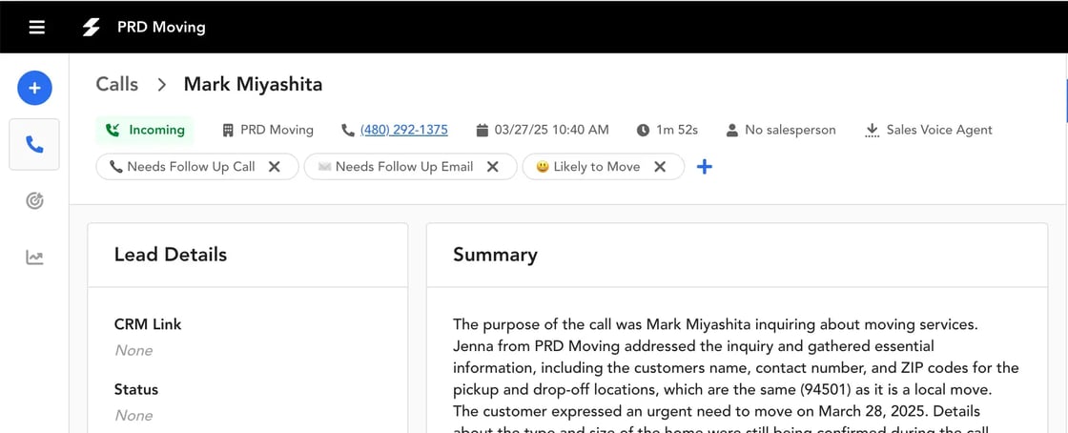
Task: Click the clock icon beside 1m 52s
Action: point(643,130)
